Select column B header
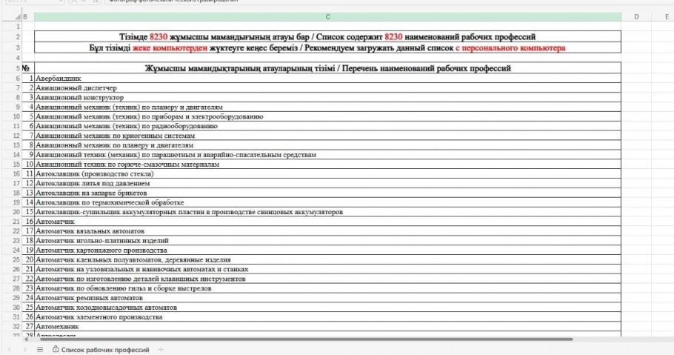 28,17
